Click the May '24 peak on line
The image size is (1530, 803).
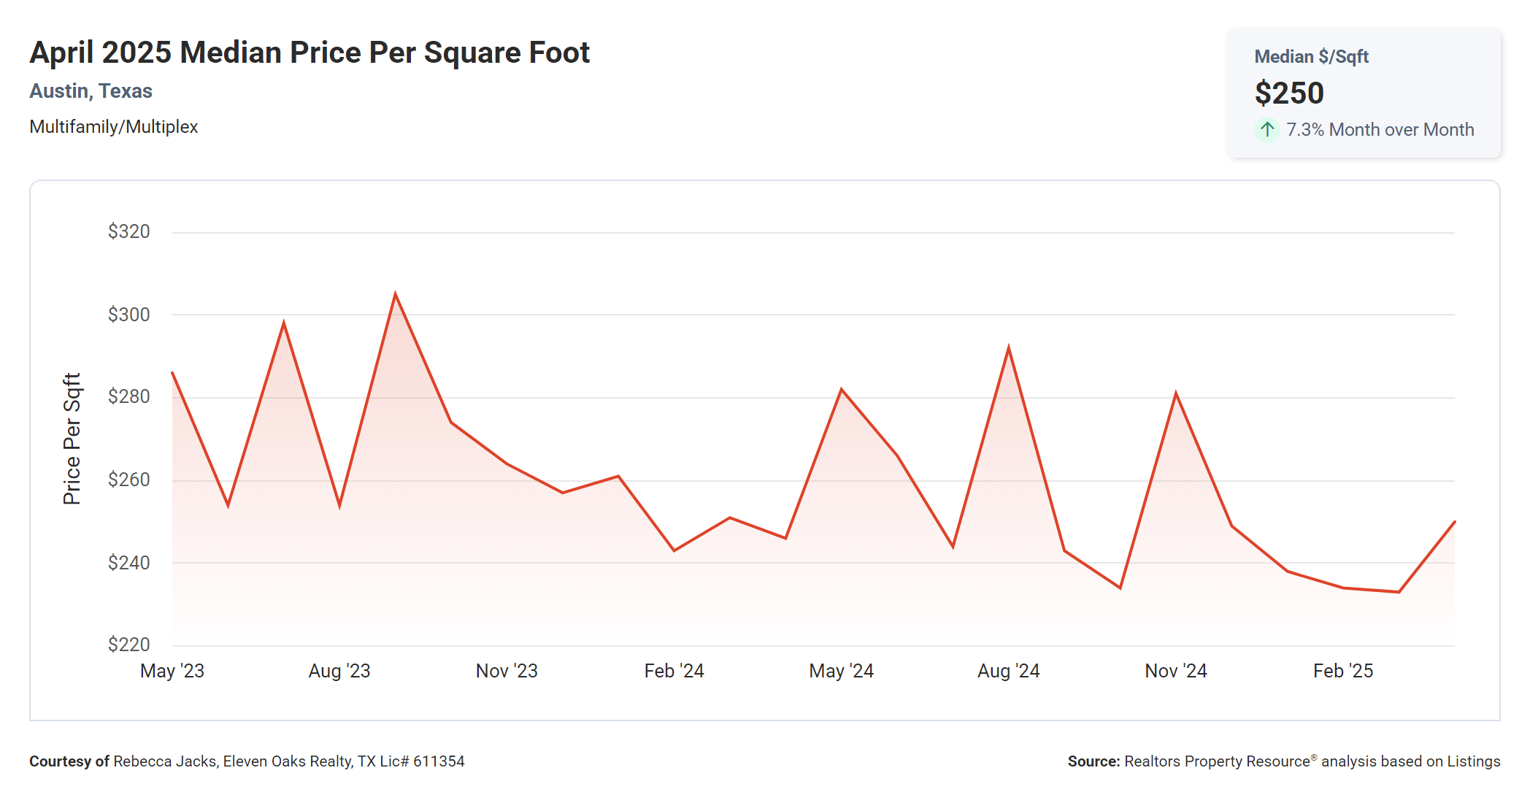(x=842, y=389)
